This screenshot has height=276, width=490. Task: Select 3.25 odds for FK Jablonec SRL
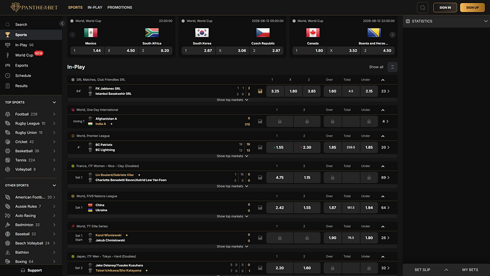click(275, 91)
